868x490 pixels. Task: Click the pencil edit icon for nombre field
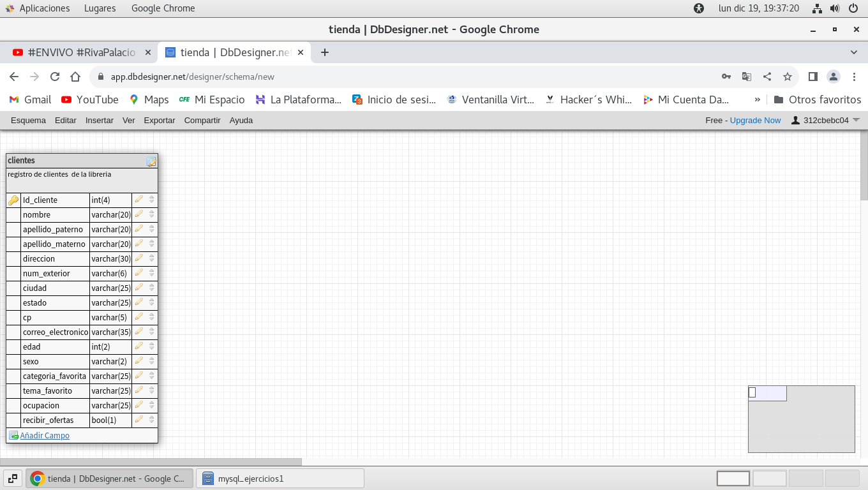139,214
